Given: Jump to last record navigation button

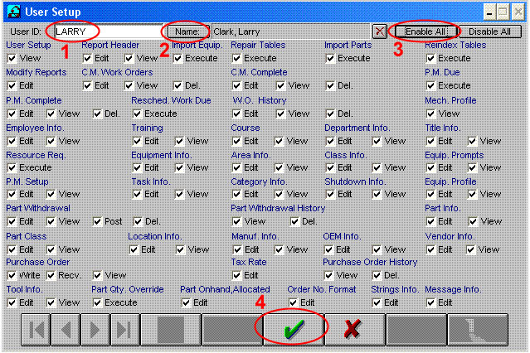Looking at the screenshot, I should [124, 330].
